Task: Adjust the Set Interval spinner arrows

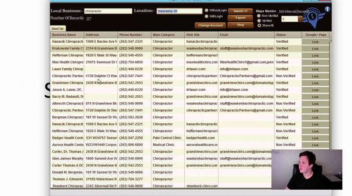Action: pos(301,19)
